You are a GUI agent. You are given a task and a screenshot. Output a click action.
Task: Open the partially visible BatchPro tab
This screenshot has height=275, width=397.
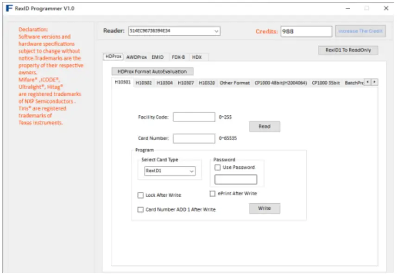pyautogui.click(x=354, y=83)
